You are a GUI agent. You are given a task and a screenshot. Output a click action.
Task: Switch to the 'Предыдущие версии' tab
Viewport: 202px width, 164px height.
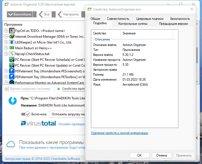coord(173,24)
